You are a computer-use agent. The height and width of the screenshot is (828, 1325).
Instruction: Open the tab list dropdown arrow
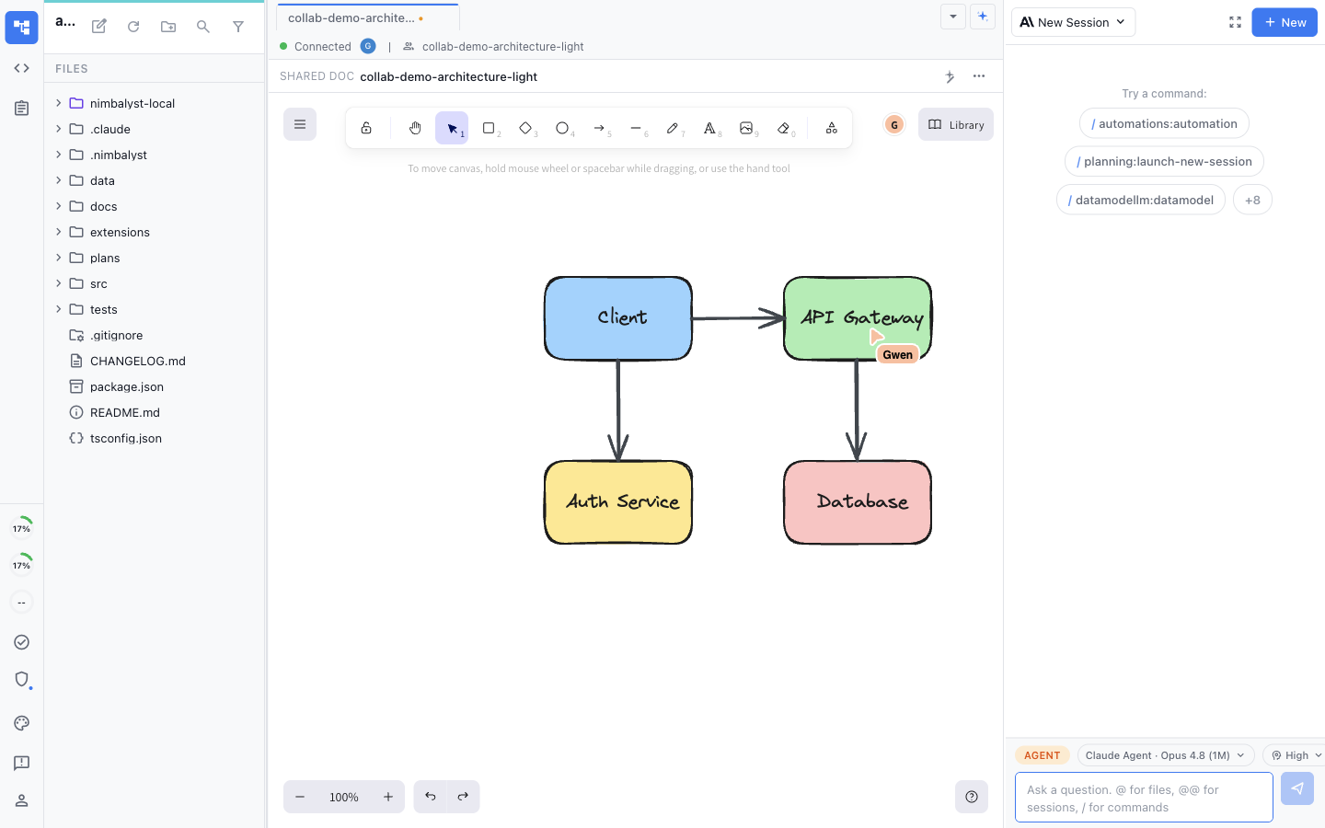pyautogui.click(x=953, y=17)
